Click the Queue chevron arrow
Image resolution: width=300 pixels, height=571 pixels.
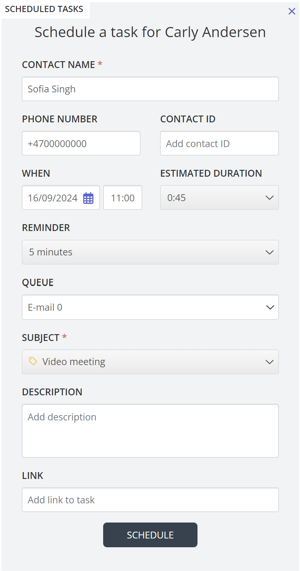pos(270,307)
